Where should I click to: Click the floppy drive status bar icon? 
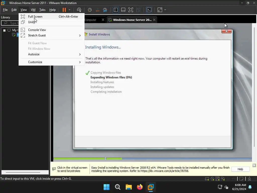click(218, 179)
